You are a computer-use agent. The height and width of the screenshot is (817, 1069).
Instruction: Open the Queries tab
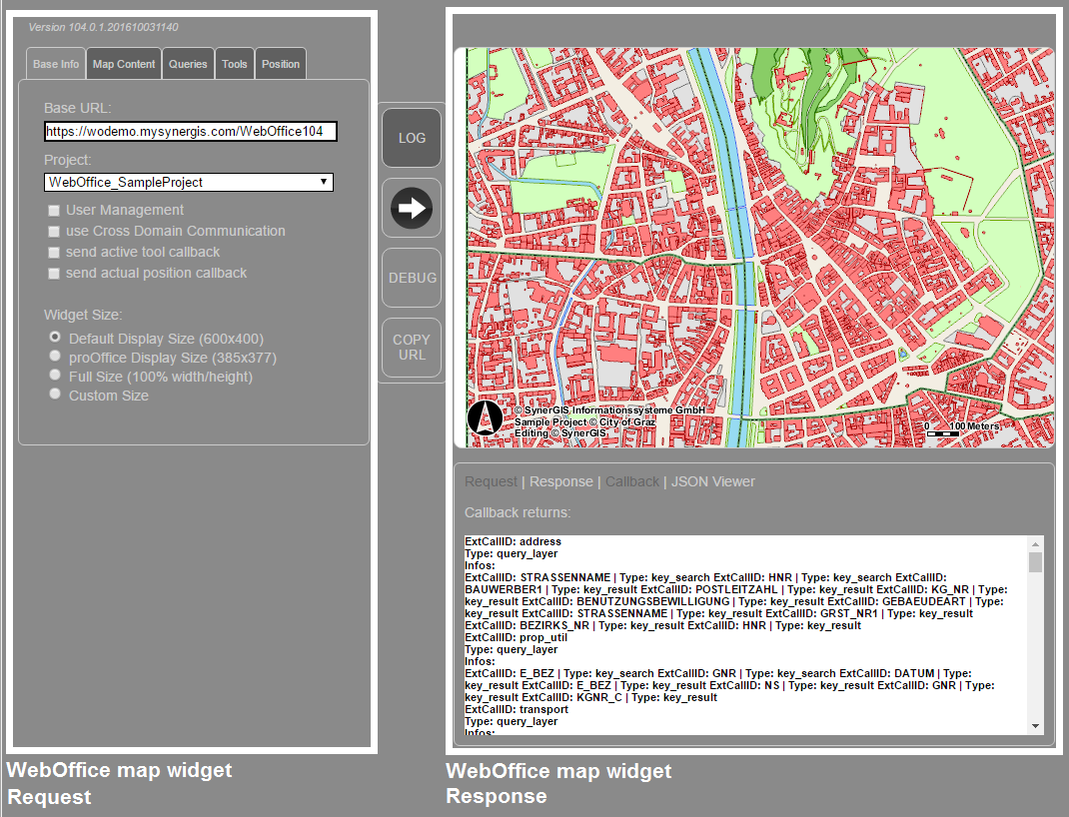coord(188,63)
